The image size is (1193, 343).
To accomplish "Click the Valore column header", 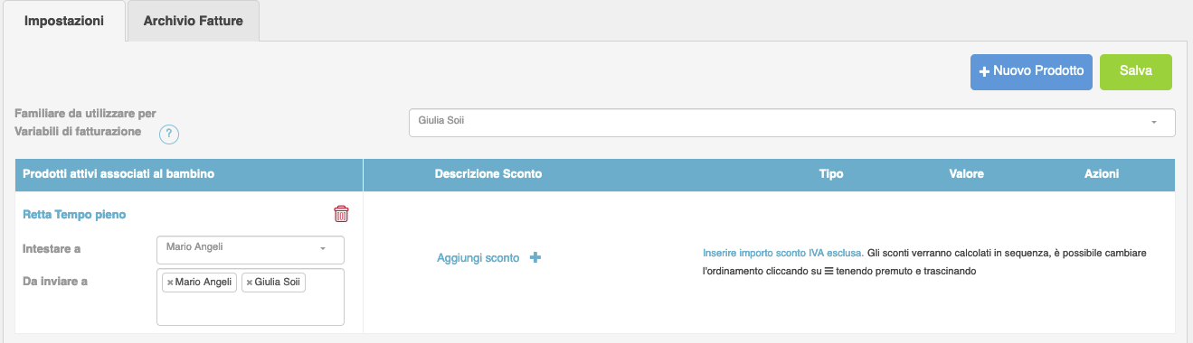I will point(966,173).
